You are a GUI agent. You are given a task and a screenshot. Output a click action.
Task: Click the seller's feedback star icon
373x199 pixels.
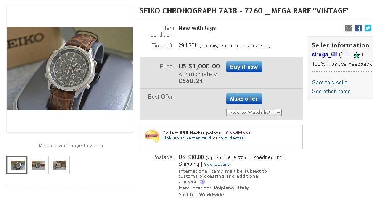tap(357, 55)
